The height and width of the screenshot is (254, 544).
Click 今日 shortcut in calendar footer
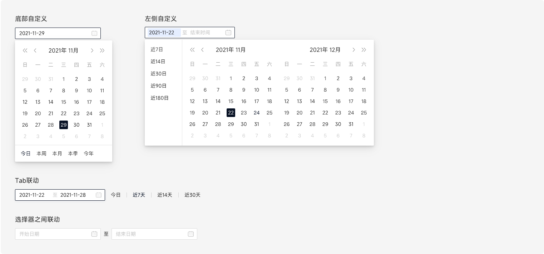pyautogui.click(x=26, y=153)
